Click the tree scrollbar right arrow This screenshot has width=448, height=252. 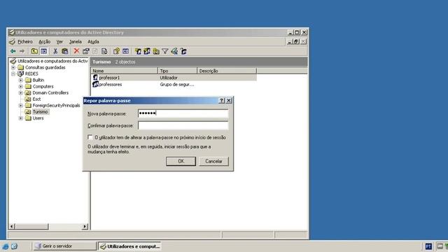tap(85, 227)
